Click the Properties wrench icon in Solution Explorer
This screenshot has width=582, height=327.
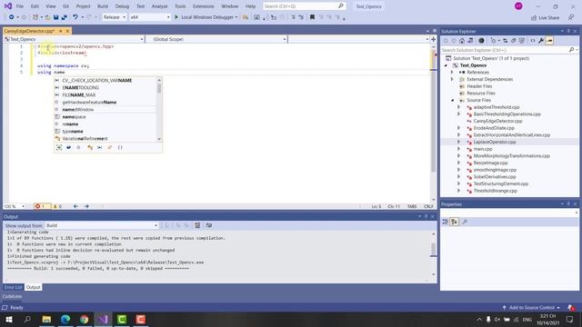541,41
